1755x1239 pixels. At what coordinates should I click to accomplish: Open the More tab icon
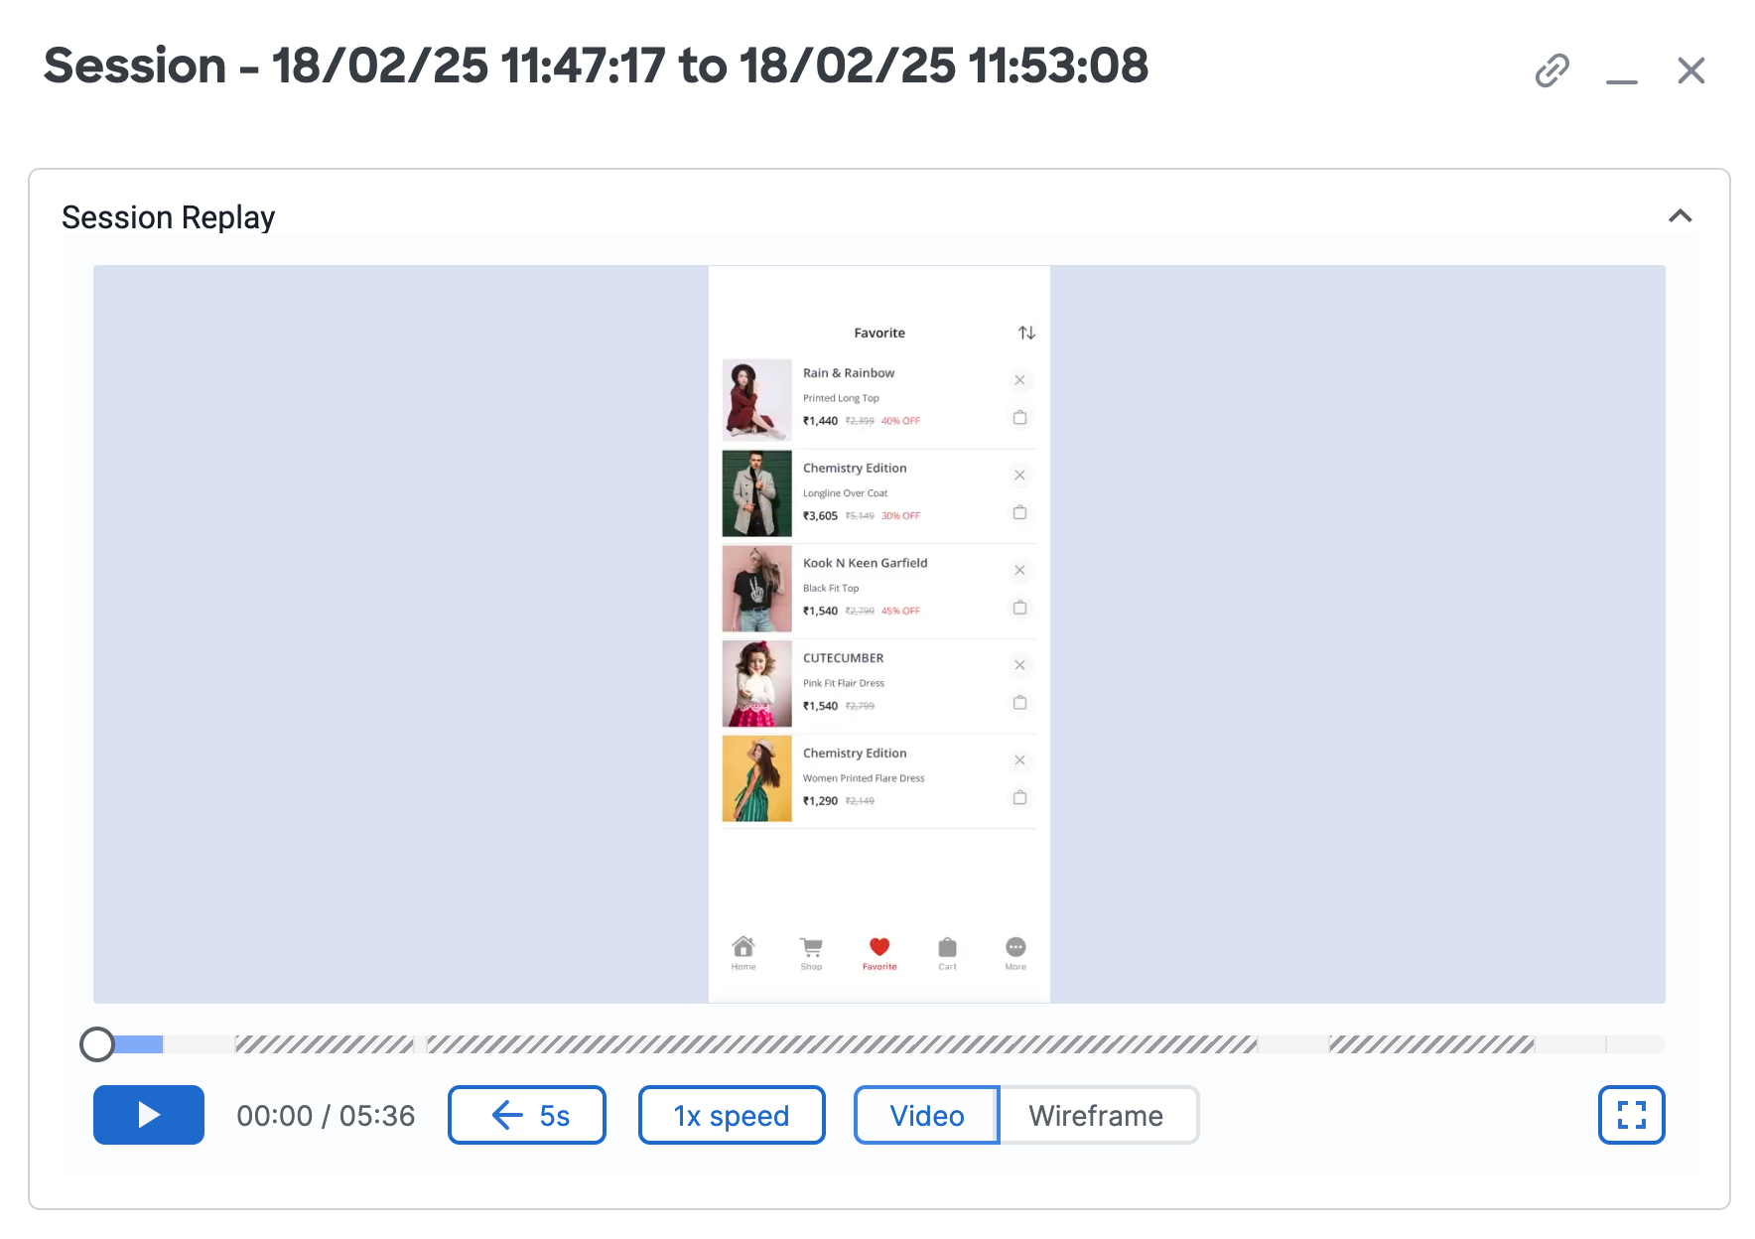(1015, 953)
